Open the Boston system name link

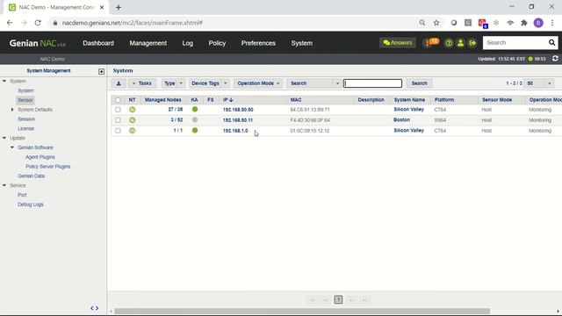pyautogui.click(x=401, y=120)
